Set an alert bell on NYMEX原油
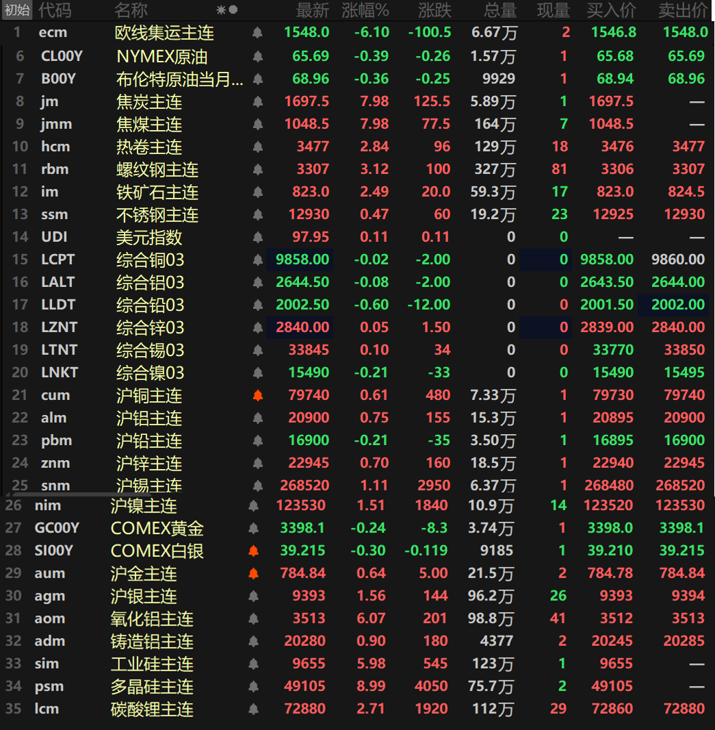This screenshot has height=730, width=715. coord(257,56)
